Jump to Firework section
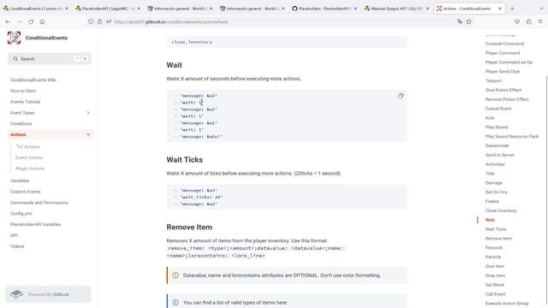The height and width of the screenshot is (308, 548). click(x=494, y=247)
